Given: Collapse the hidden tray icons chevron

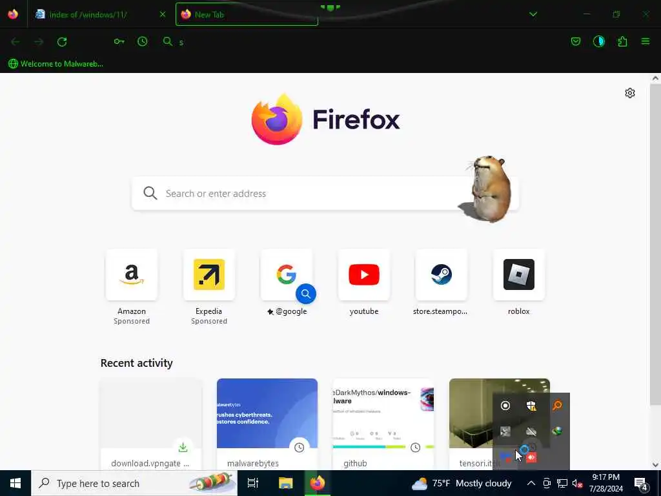Looking at the screenshot, I should pos(531,483).
